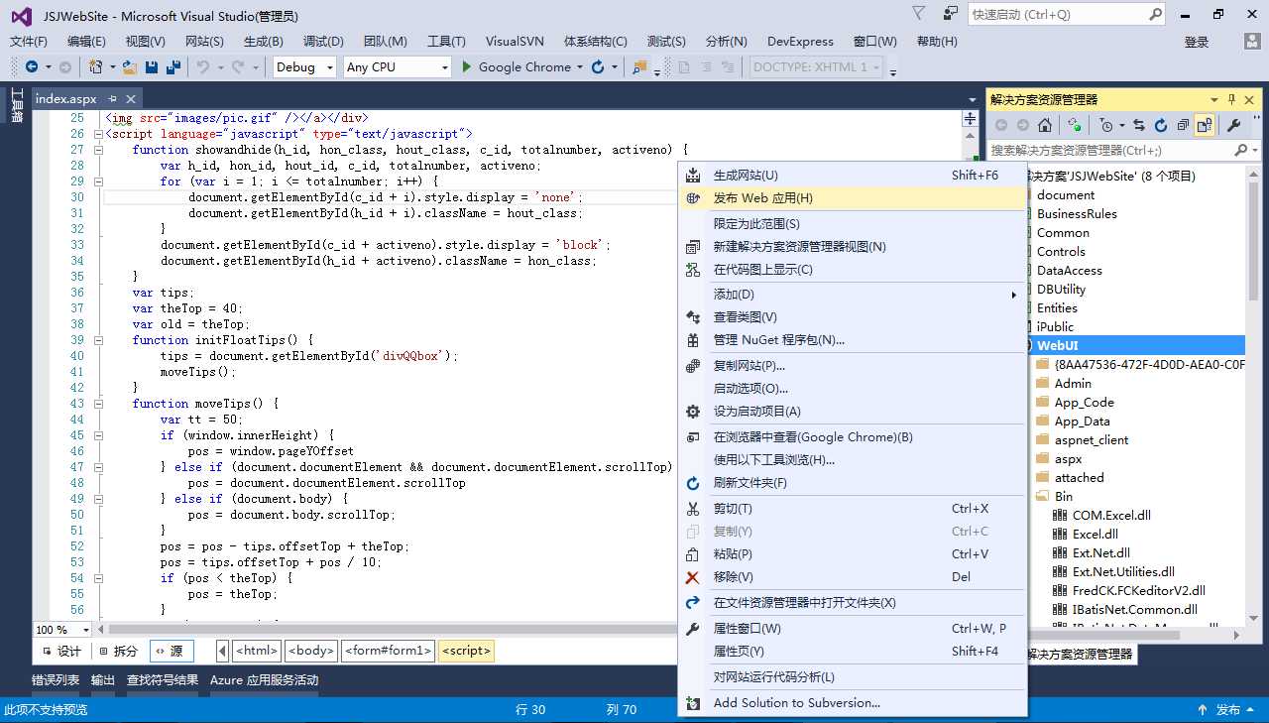
Task: Click the navigate backward arrow in main toolbar
Action: click(32, 66)
